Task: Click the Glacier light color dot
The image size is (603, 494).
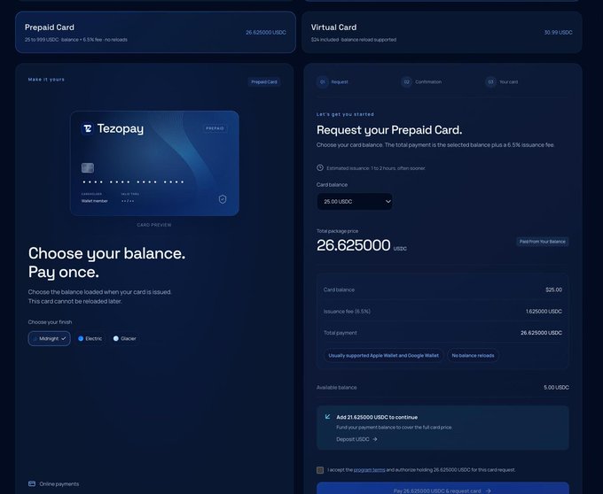Action: [x=116, y=338]
